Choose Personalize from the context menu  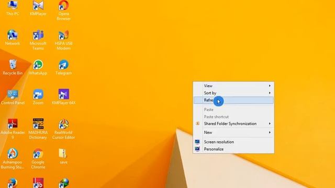pos(233,149)
